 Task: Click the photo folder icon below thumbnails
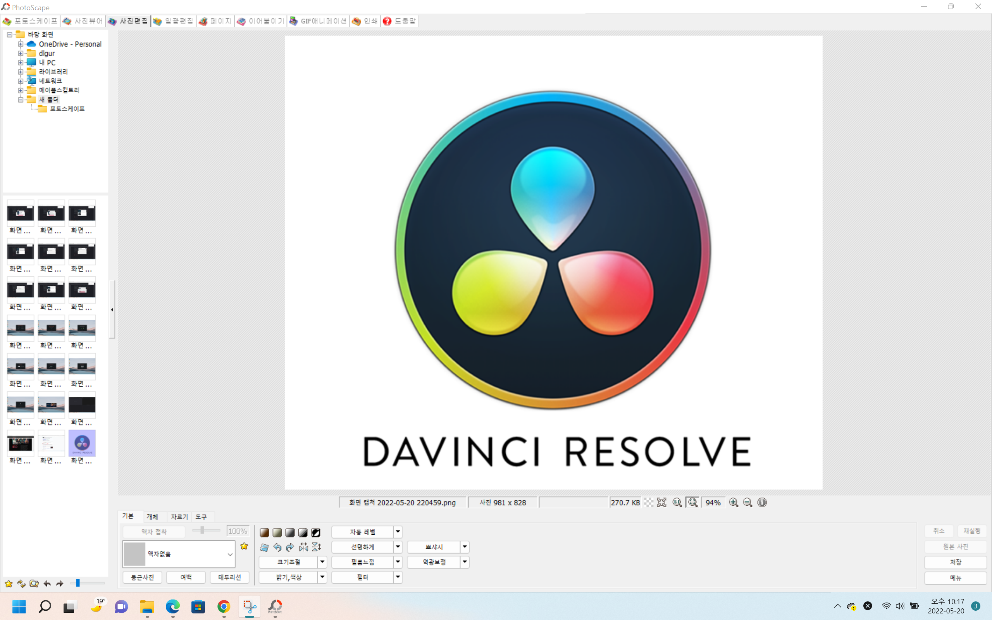[x=34, y=583]
